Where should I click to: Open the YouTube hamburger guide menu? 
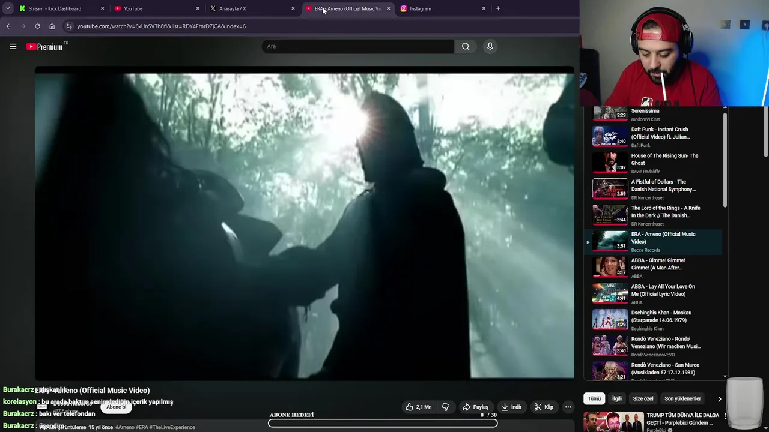point(13,46)
